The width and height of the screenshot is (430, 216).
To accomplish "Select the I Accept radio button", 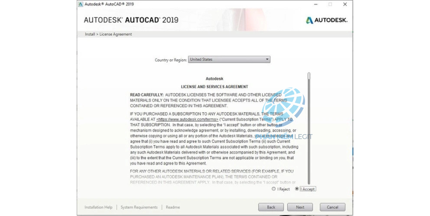I will 297,189.
